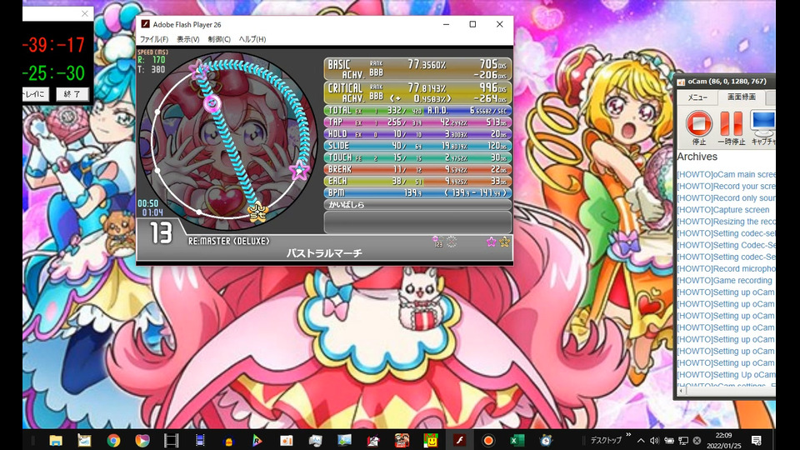Click the TOTAL 332 stats row
The width and height of the screenshot is (800, 450).
coord(417,110)
